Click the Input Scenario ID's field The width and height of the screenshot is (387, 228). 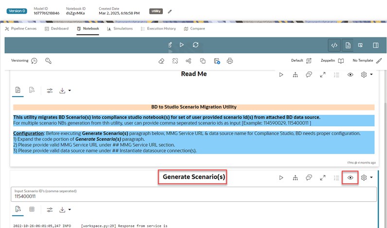tap(194, 194)
